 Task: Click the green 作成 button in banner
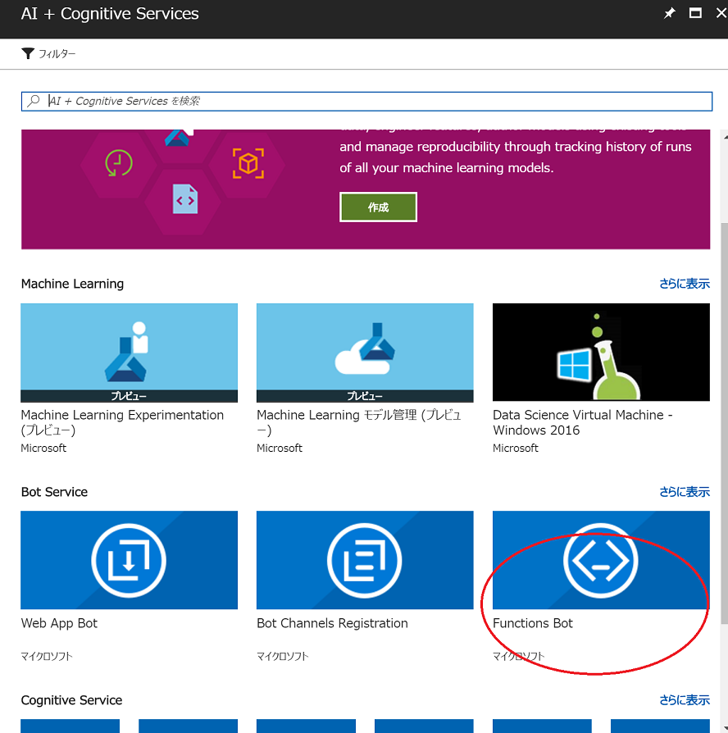[378, 207]
